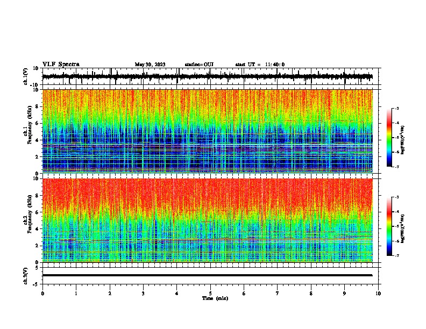Click the 2 kHz tick of ch.2 spectrogram
The image size is (426, 329).
37,246
